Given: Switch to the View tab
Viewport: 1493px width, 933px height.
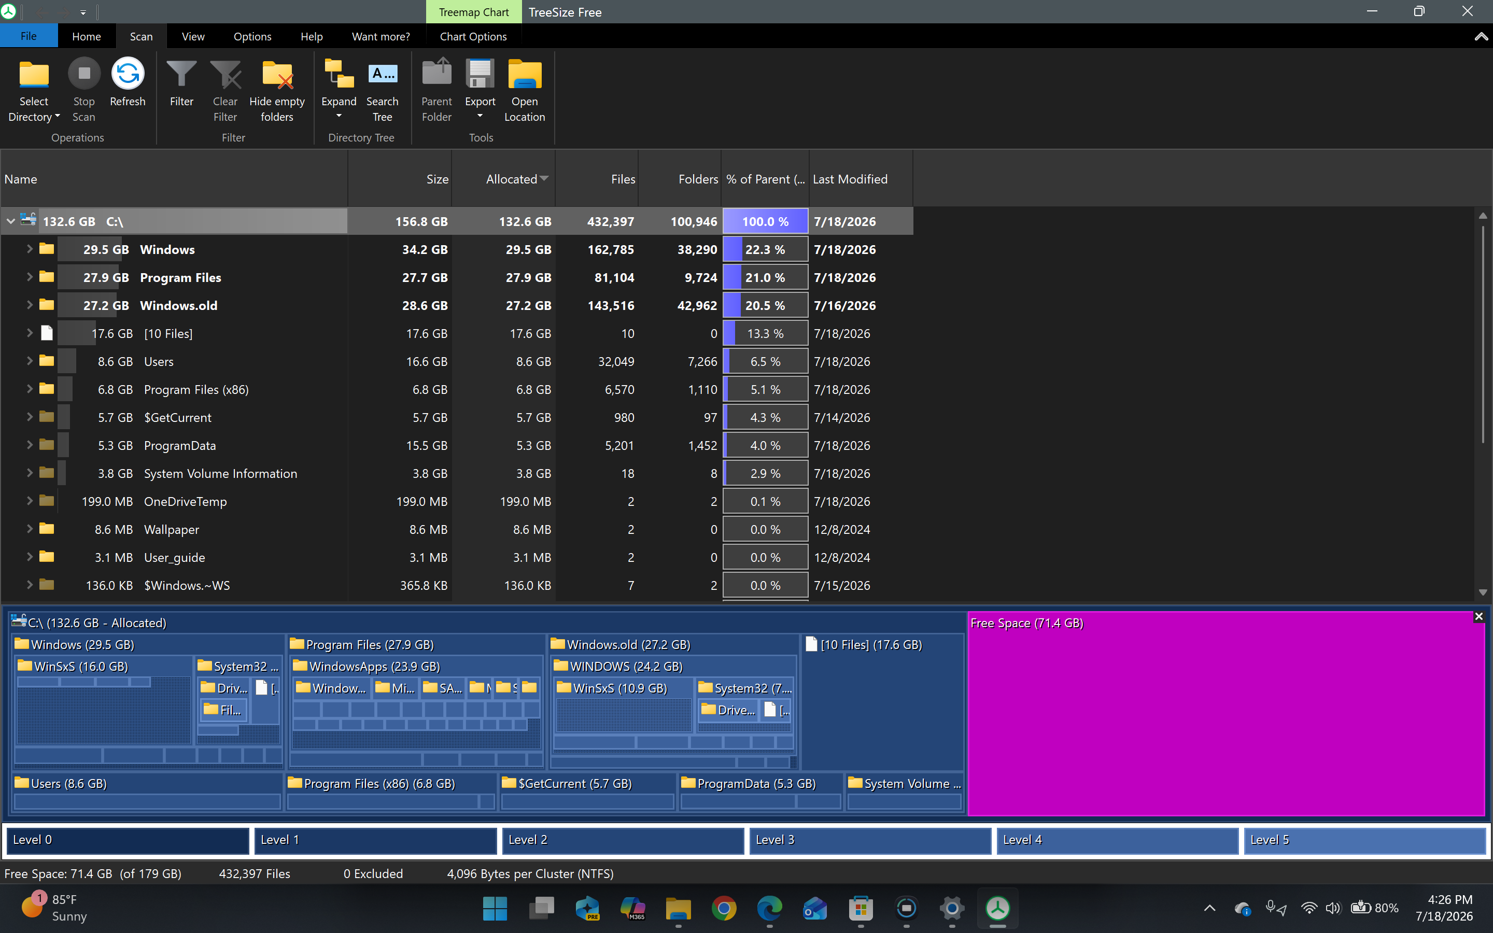Looking at the screenshot, I should [193, 36].
